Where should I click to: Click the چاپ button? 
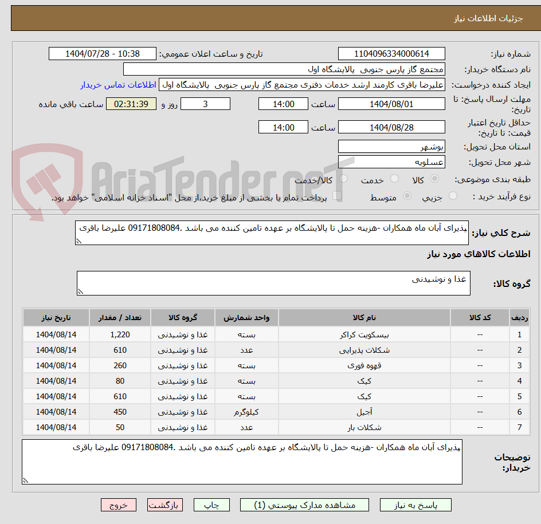pyautogui.click(x=211, y=505)
